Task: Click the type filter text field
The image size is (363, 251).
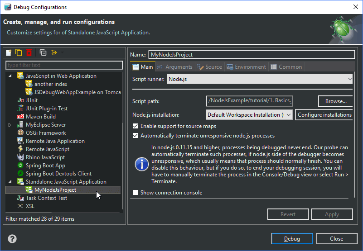Action: tap(64, 65)
